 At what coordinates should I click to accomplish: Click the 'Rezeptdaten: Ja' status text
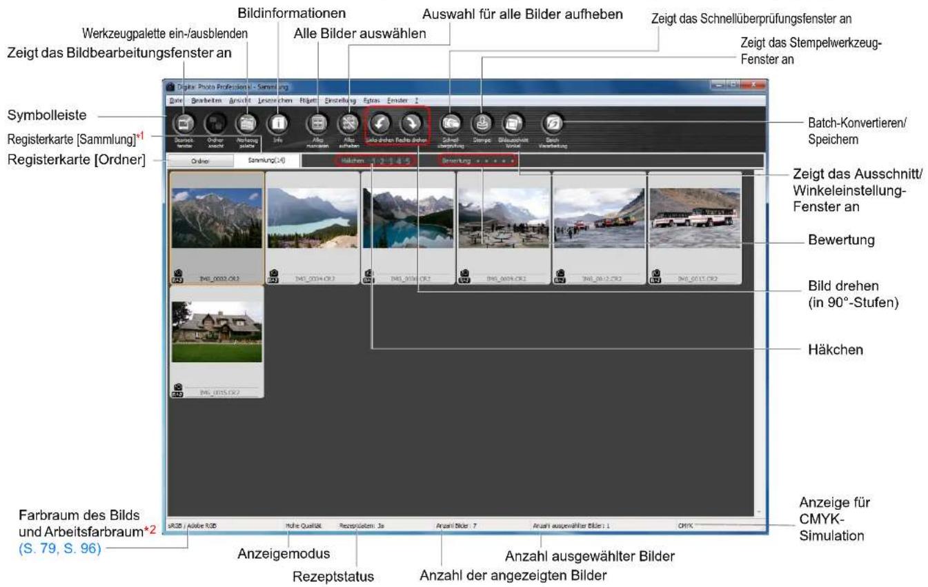tap(362, 525)
